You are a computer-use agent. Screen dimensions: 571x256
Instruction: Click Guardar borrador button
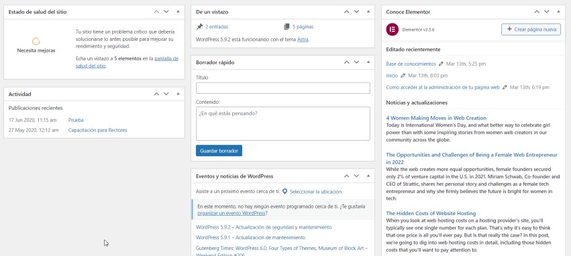click(x=219, y=151)
